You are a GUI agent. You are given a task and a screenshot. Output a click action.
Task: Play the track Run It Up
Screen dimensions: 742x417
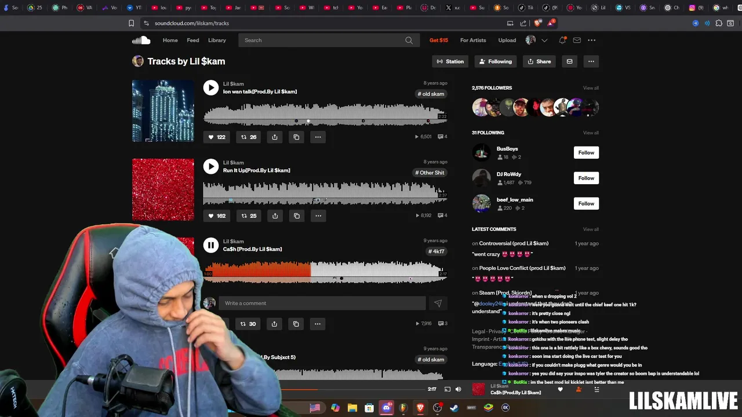[211, 166]
